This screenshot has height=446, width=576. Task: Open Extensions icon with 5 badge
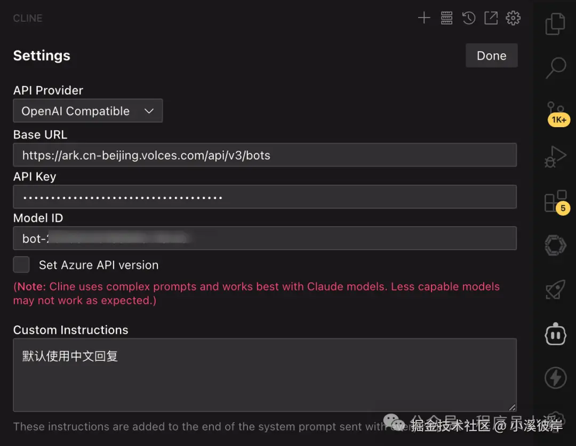pos(556,202)
